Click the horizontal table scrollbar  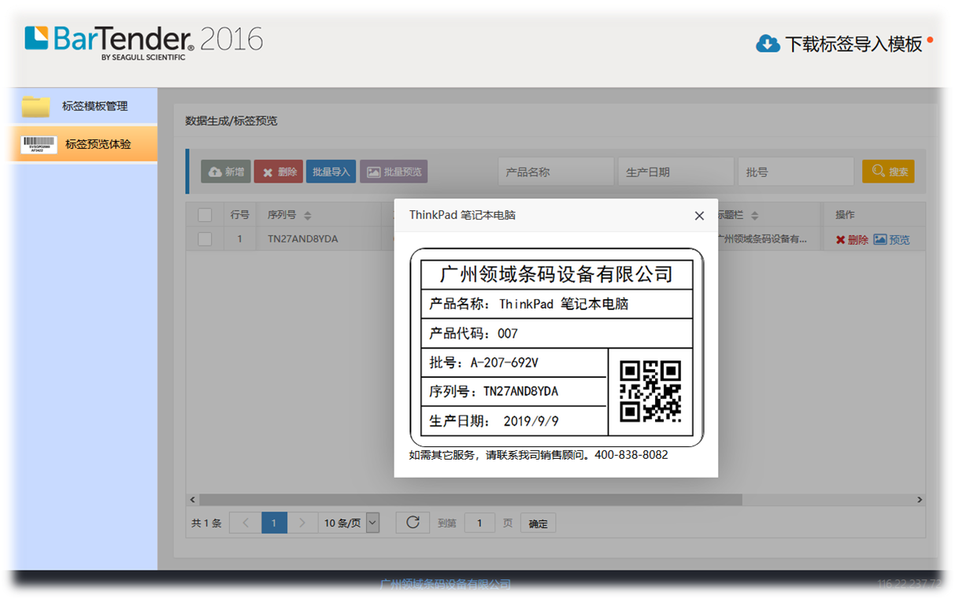pos(470,500)
